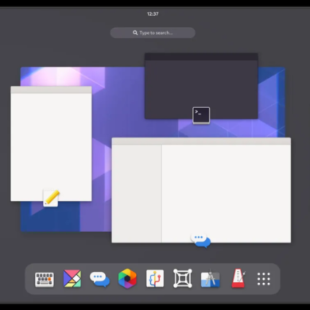The height and width of the screenshot is (310, 310).
Task: Launch the red metronome app in the dash
Action: (x=238, y=279)
